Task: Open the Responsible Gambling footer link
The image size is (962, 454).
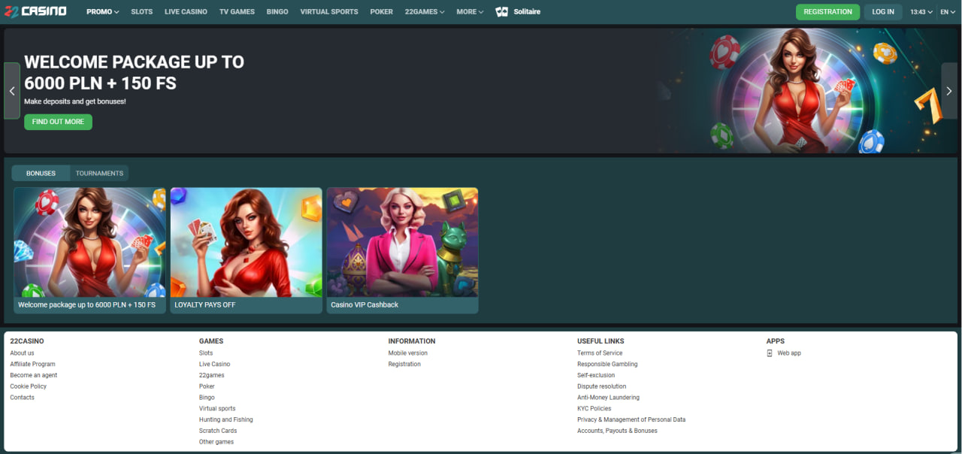Action: [x=607, y=364]
